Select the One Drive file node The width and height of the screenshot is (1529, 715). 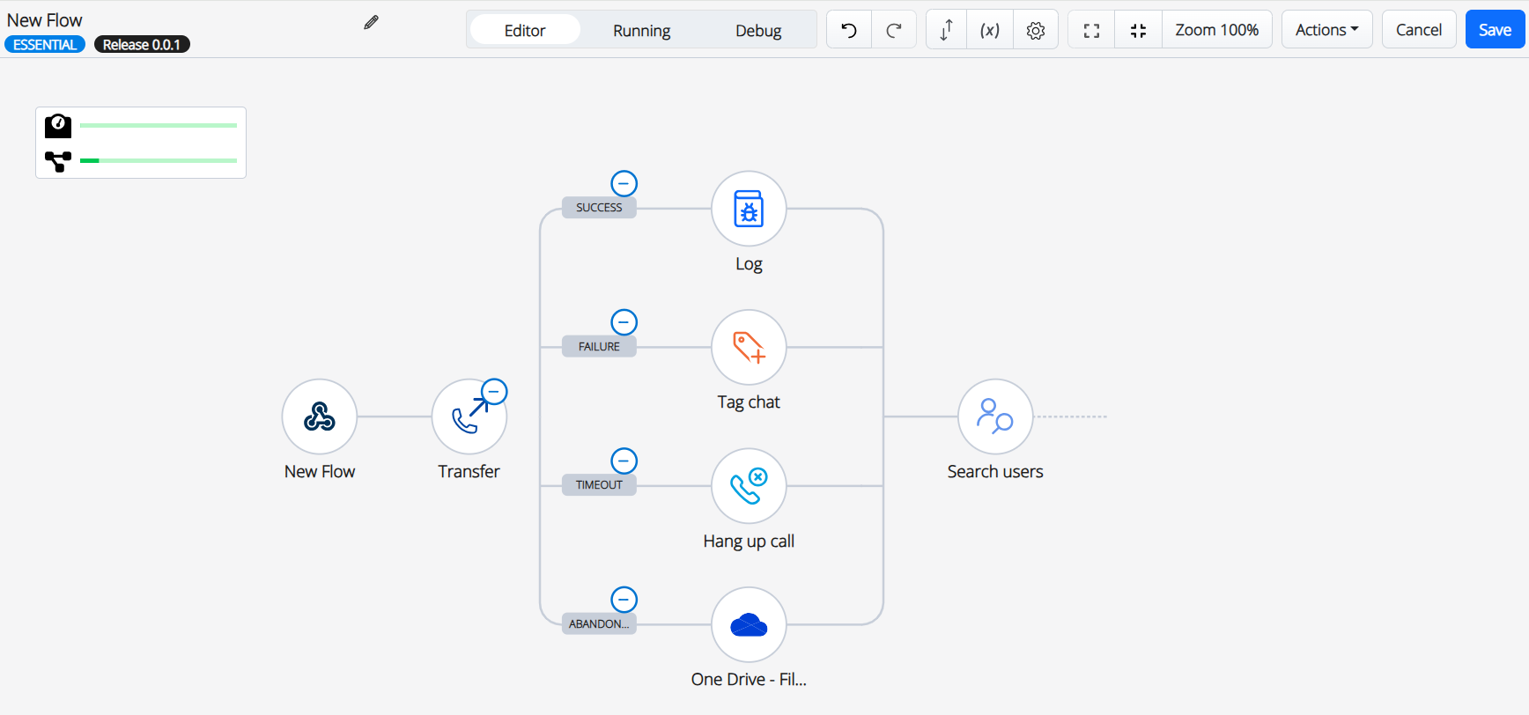point(749,624)
